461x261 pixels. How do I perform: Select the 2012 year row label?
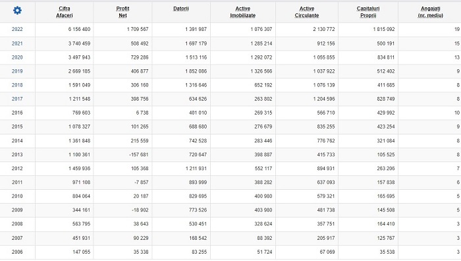(17, 168)
